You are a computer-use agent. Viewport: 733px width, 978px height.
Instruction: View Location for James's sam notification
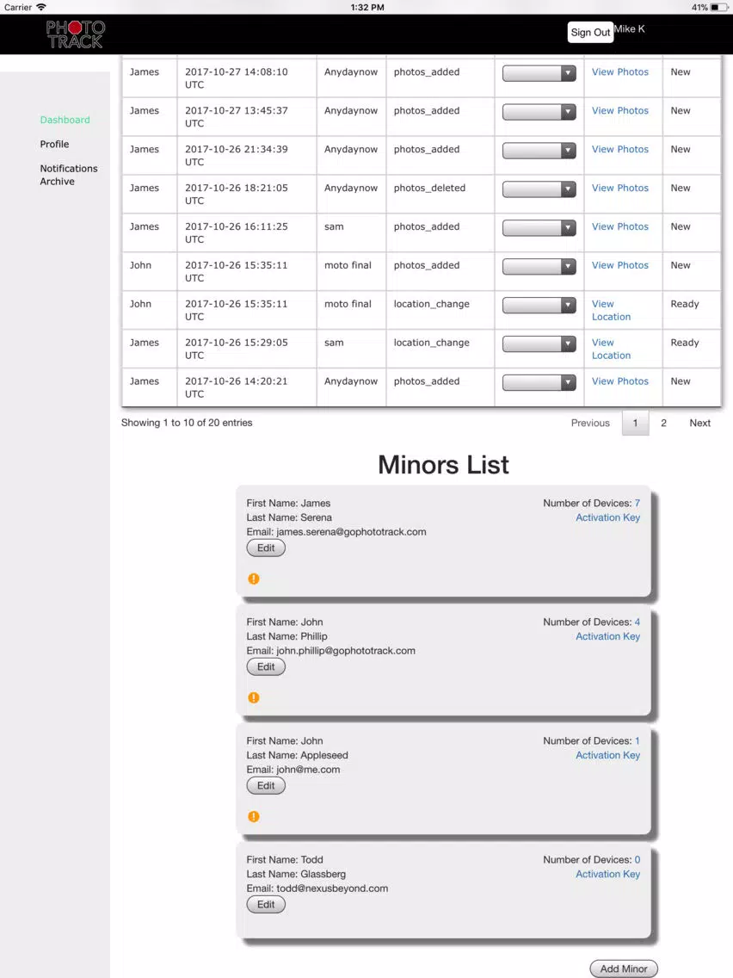tap(611, 349)
